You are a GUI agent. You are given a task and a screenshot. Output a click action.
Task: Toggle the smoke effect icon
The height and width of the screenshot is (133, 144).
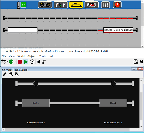click(x=44, y=62)
